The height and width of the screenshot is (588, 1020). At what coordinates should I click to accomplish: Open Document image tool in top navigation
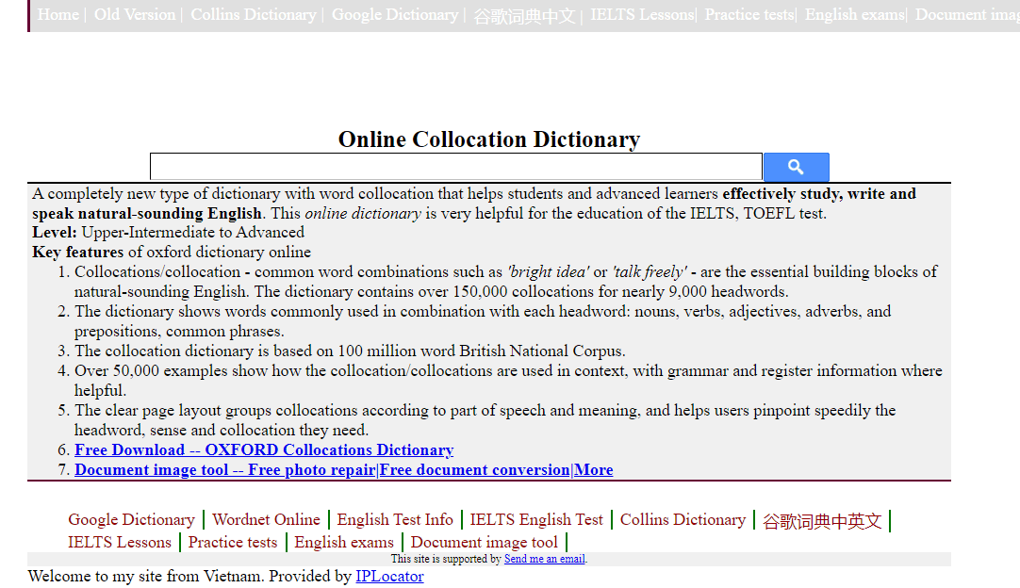click(x=967, y=14)
